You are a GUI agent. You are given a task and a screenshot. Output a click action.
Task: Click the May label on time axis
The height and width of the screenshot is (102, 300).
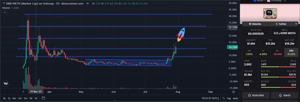(81, 92)
